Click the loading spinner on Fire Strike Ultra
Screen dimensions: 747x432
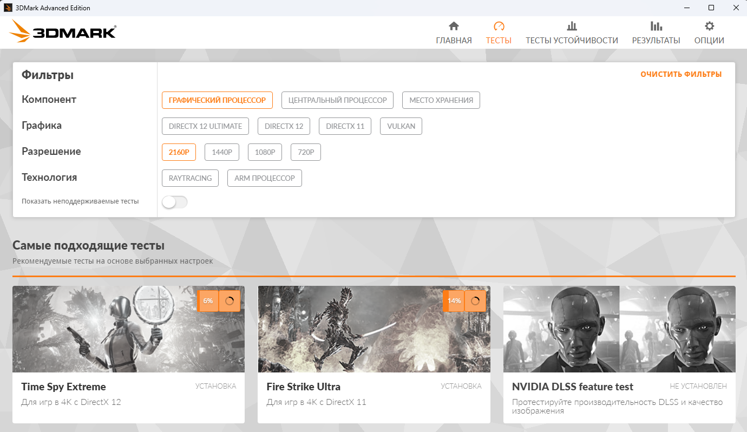[475, 301]
